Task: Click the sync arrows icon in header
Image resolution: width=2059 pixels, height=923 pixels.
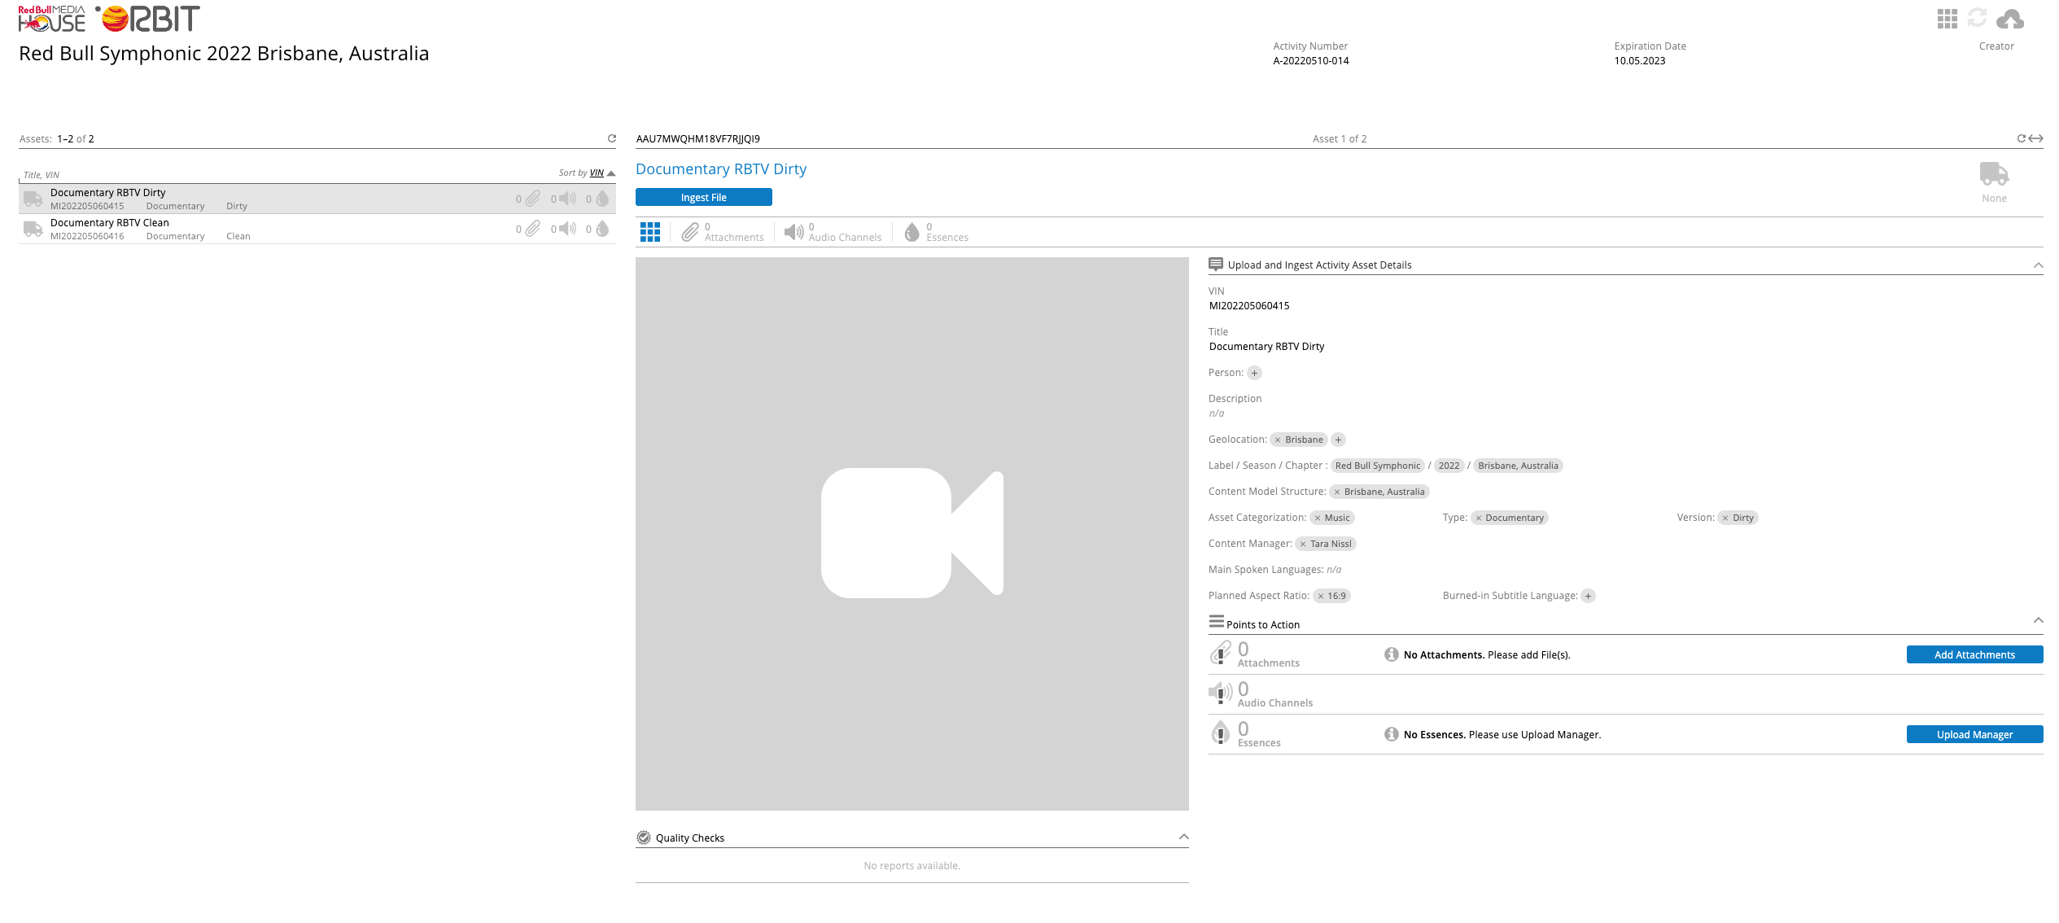Action: (x=1977, y=19)
